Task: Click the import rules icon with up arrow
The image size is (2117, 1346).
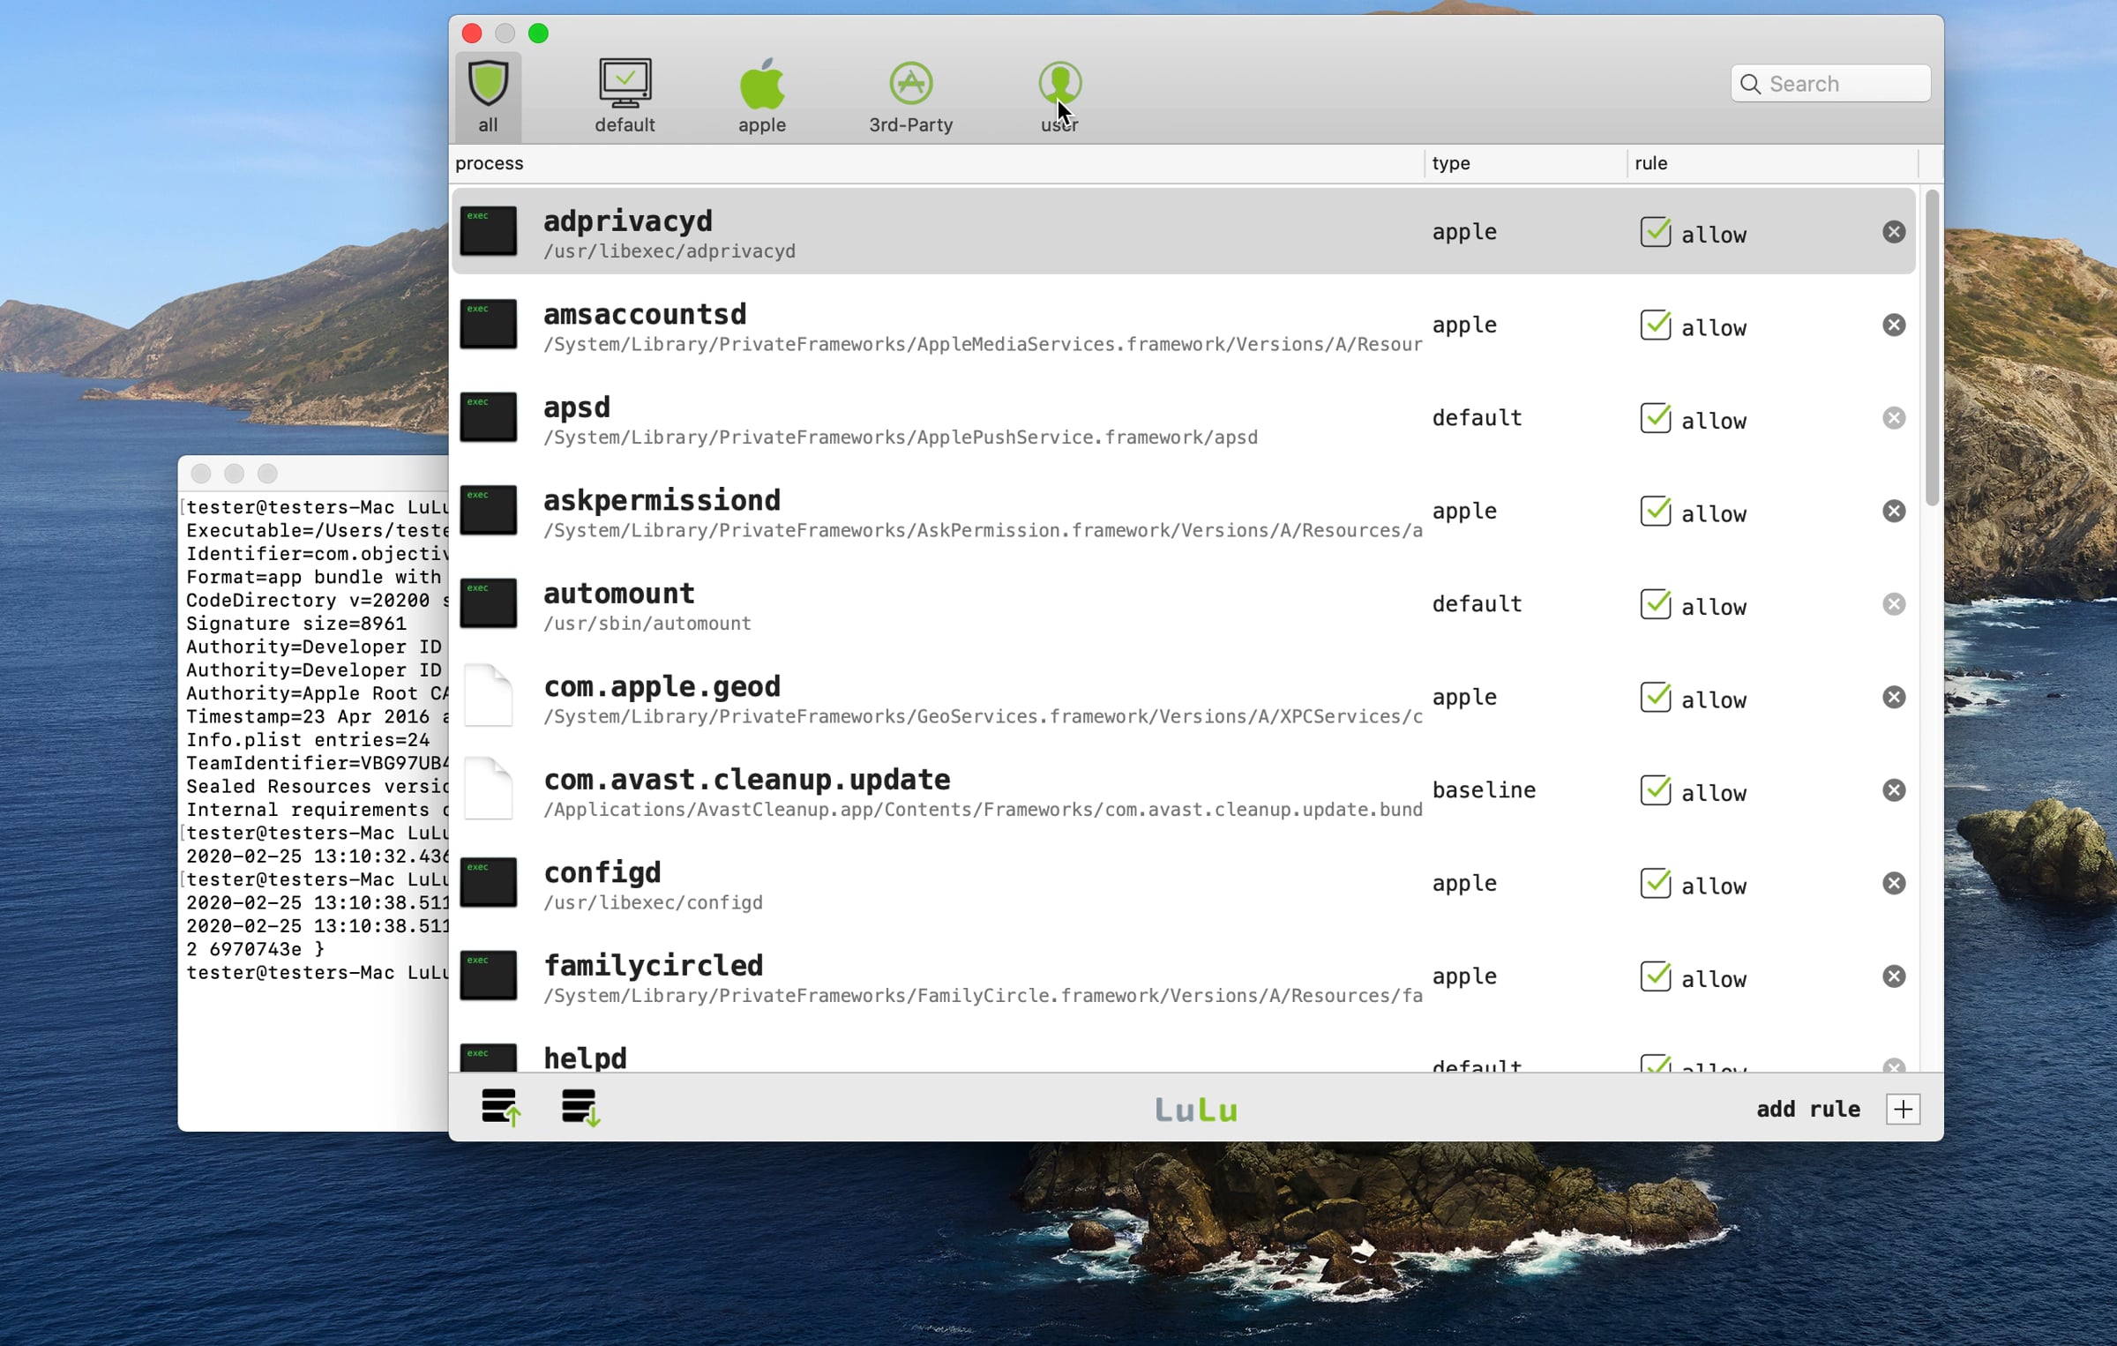Action: coord(501,1107)
